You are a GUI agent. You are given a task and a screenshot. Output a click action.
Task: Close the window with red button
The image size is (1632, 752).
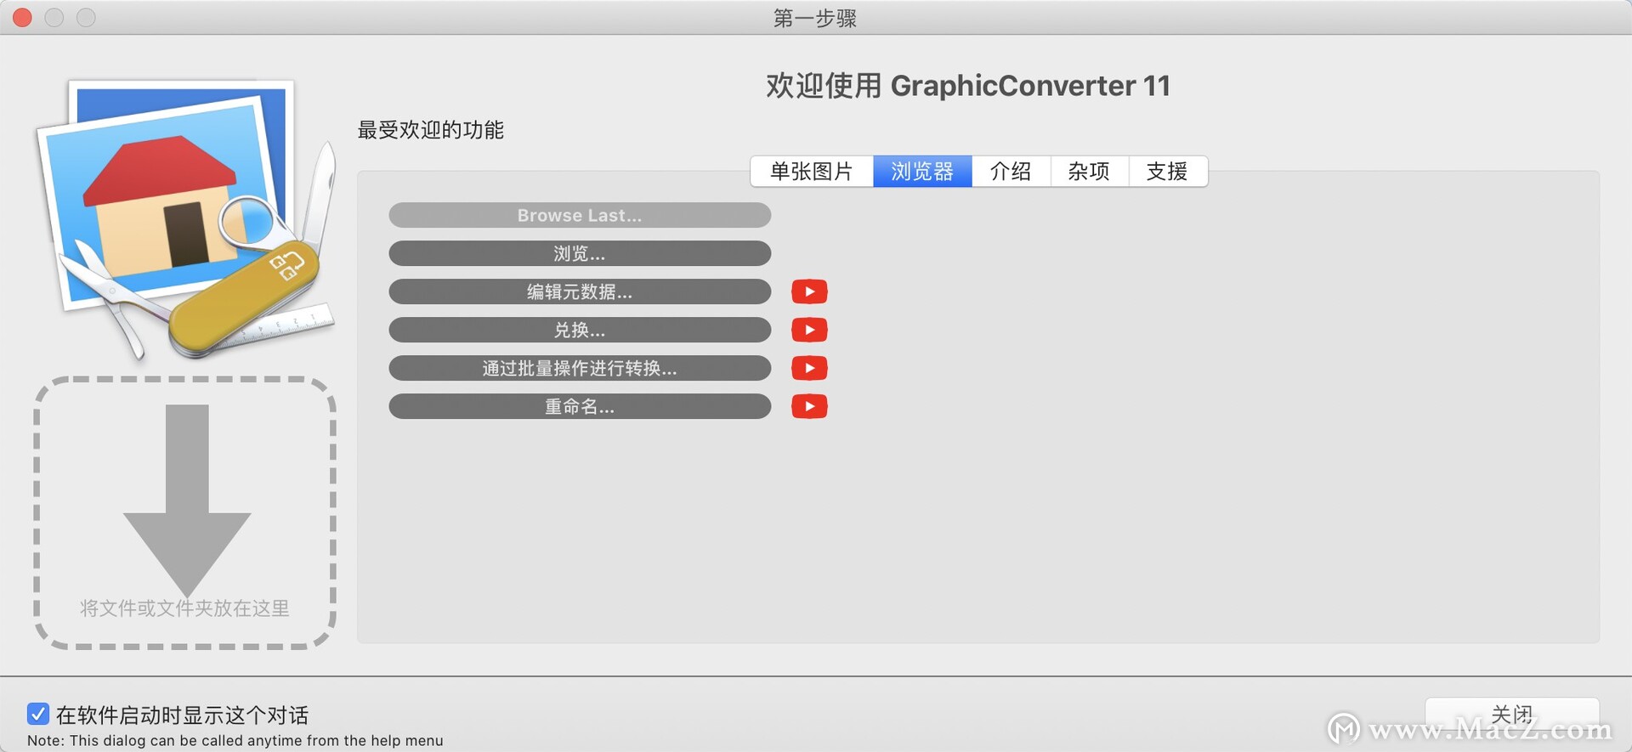point(23,17)
